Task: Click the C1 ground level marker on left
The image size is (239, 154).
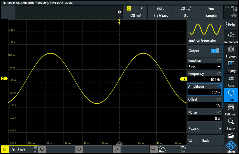Action: [4, 79]
